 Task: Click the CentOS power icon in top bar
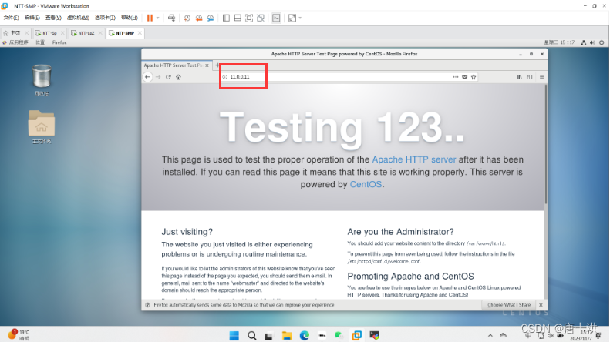pyautogui.click(x=602, y=42)
